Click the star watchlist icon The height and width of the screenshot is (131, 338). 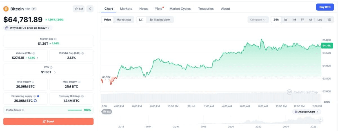pyautogui.click(x=76, y=9)
